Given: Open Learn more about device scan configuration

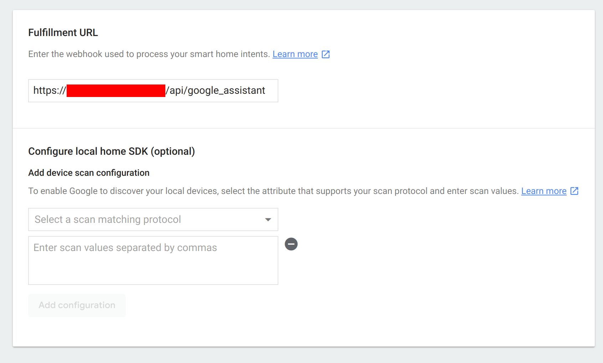Looking at the screenshot, I should tap(543, 191).
